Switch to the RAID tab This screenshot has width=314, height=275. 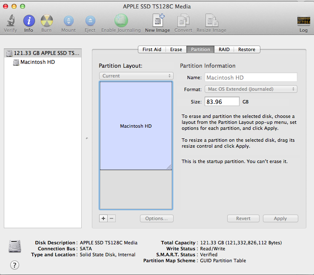click(224, 49)
